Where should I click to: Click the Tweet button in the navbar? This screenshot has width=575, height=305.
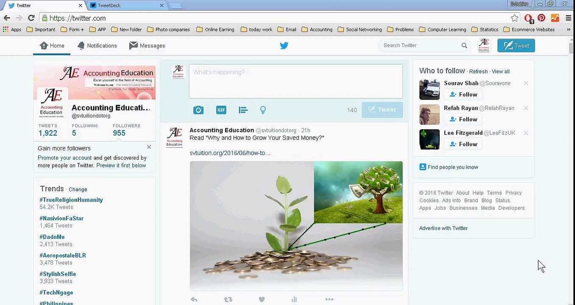point(516,46)
